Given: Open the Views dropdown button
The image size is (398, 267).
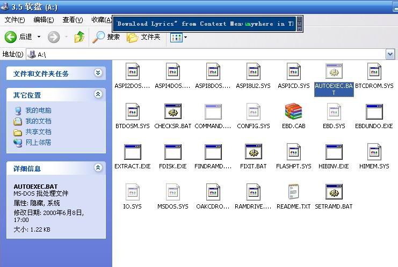Looking at the screenshot, I should click(x=179, y=38).
